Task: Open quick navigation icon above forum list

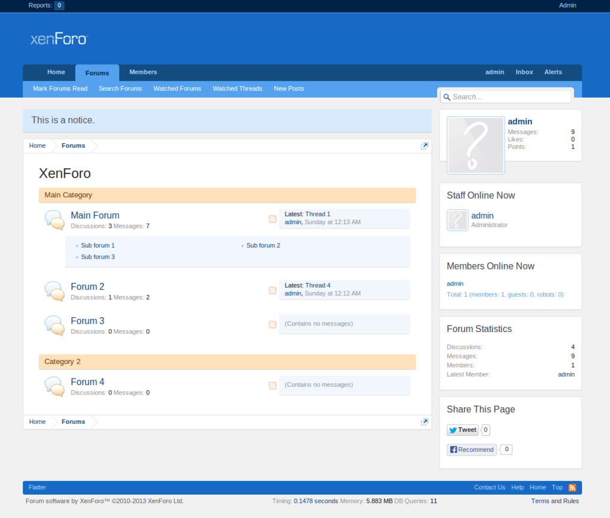Action: [425, 146]
